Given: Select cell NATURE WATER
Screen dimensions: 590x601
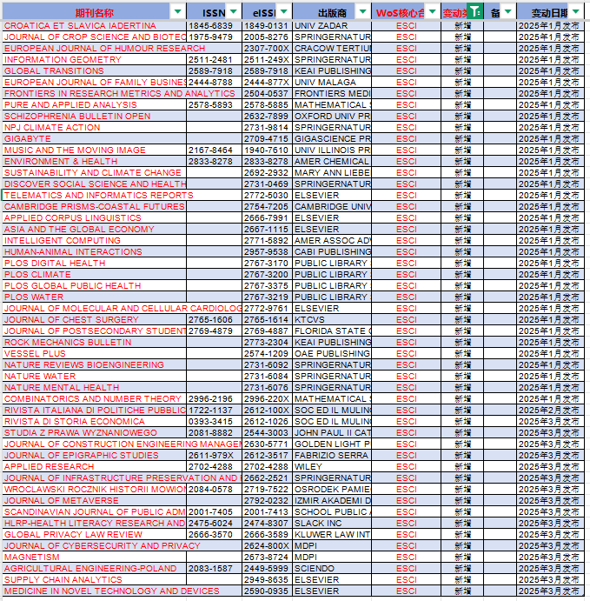Looking at the screenshot, I should 94,377.
